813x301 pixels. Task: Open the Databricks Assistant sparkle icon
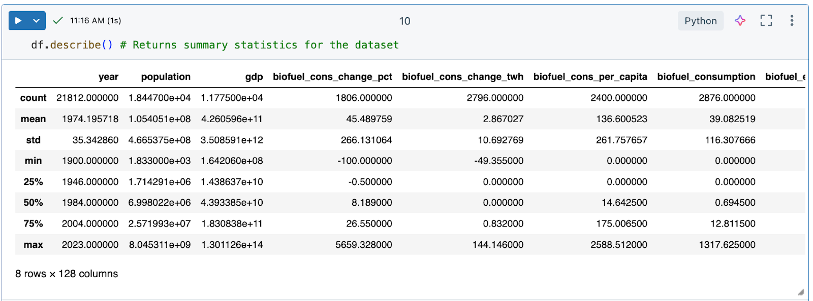[740, 21]
